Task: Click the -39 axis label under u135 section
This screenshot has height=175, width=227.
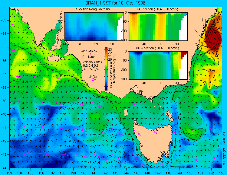Action: click(160, 83)
